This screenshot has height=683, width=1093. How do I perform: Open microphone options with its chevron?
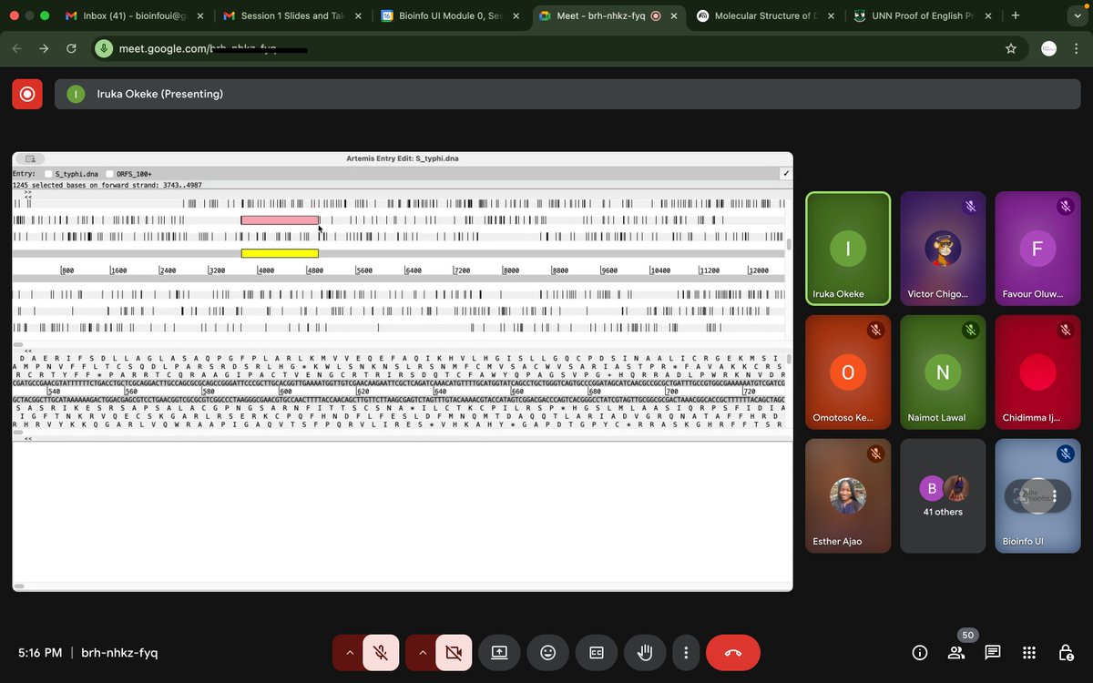(349, 652)
